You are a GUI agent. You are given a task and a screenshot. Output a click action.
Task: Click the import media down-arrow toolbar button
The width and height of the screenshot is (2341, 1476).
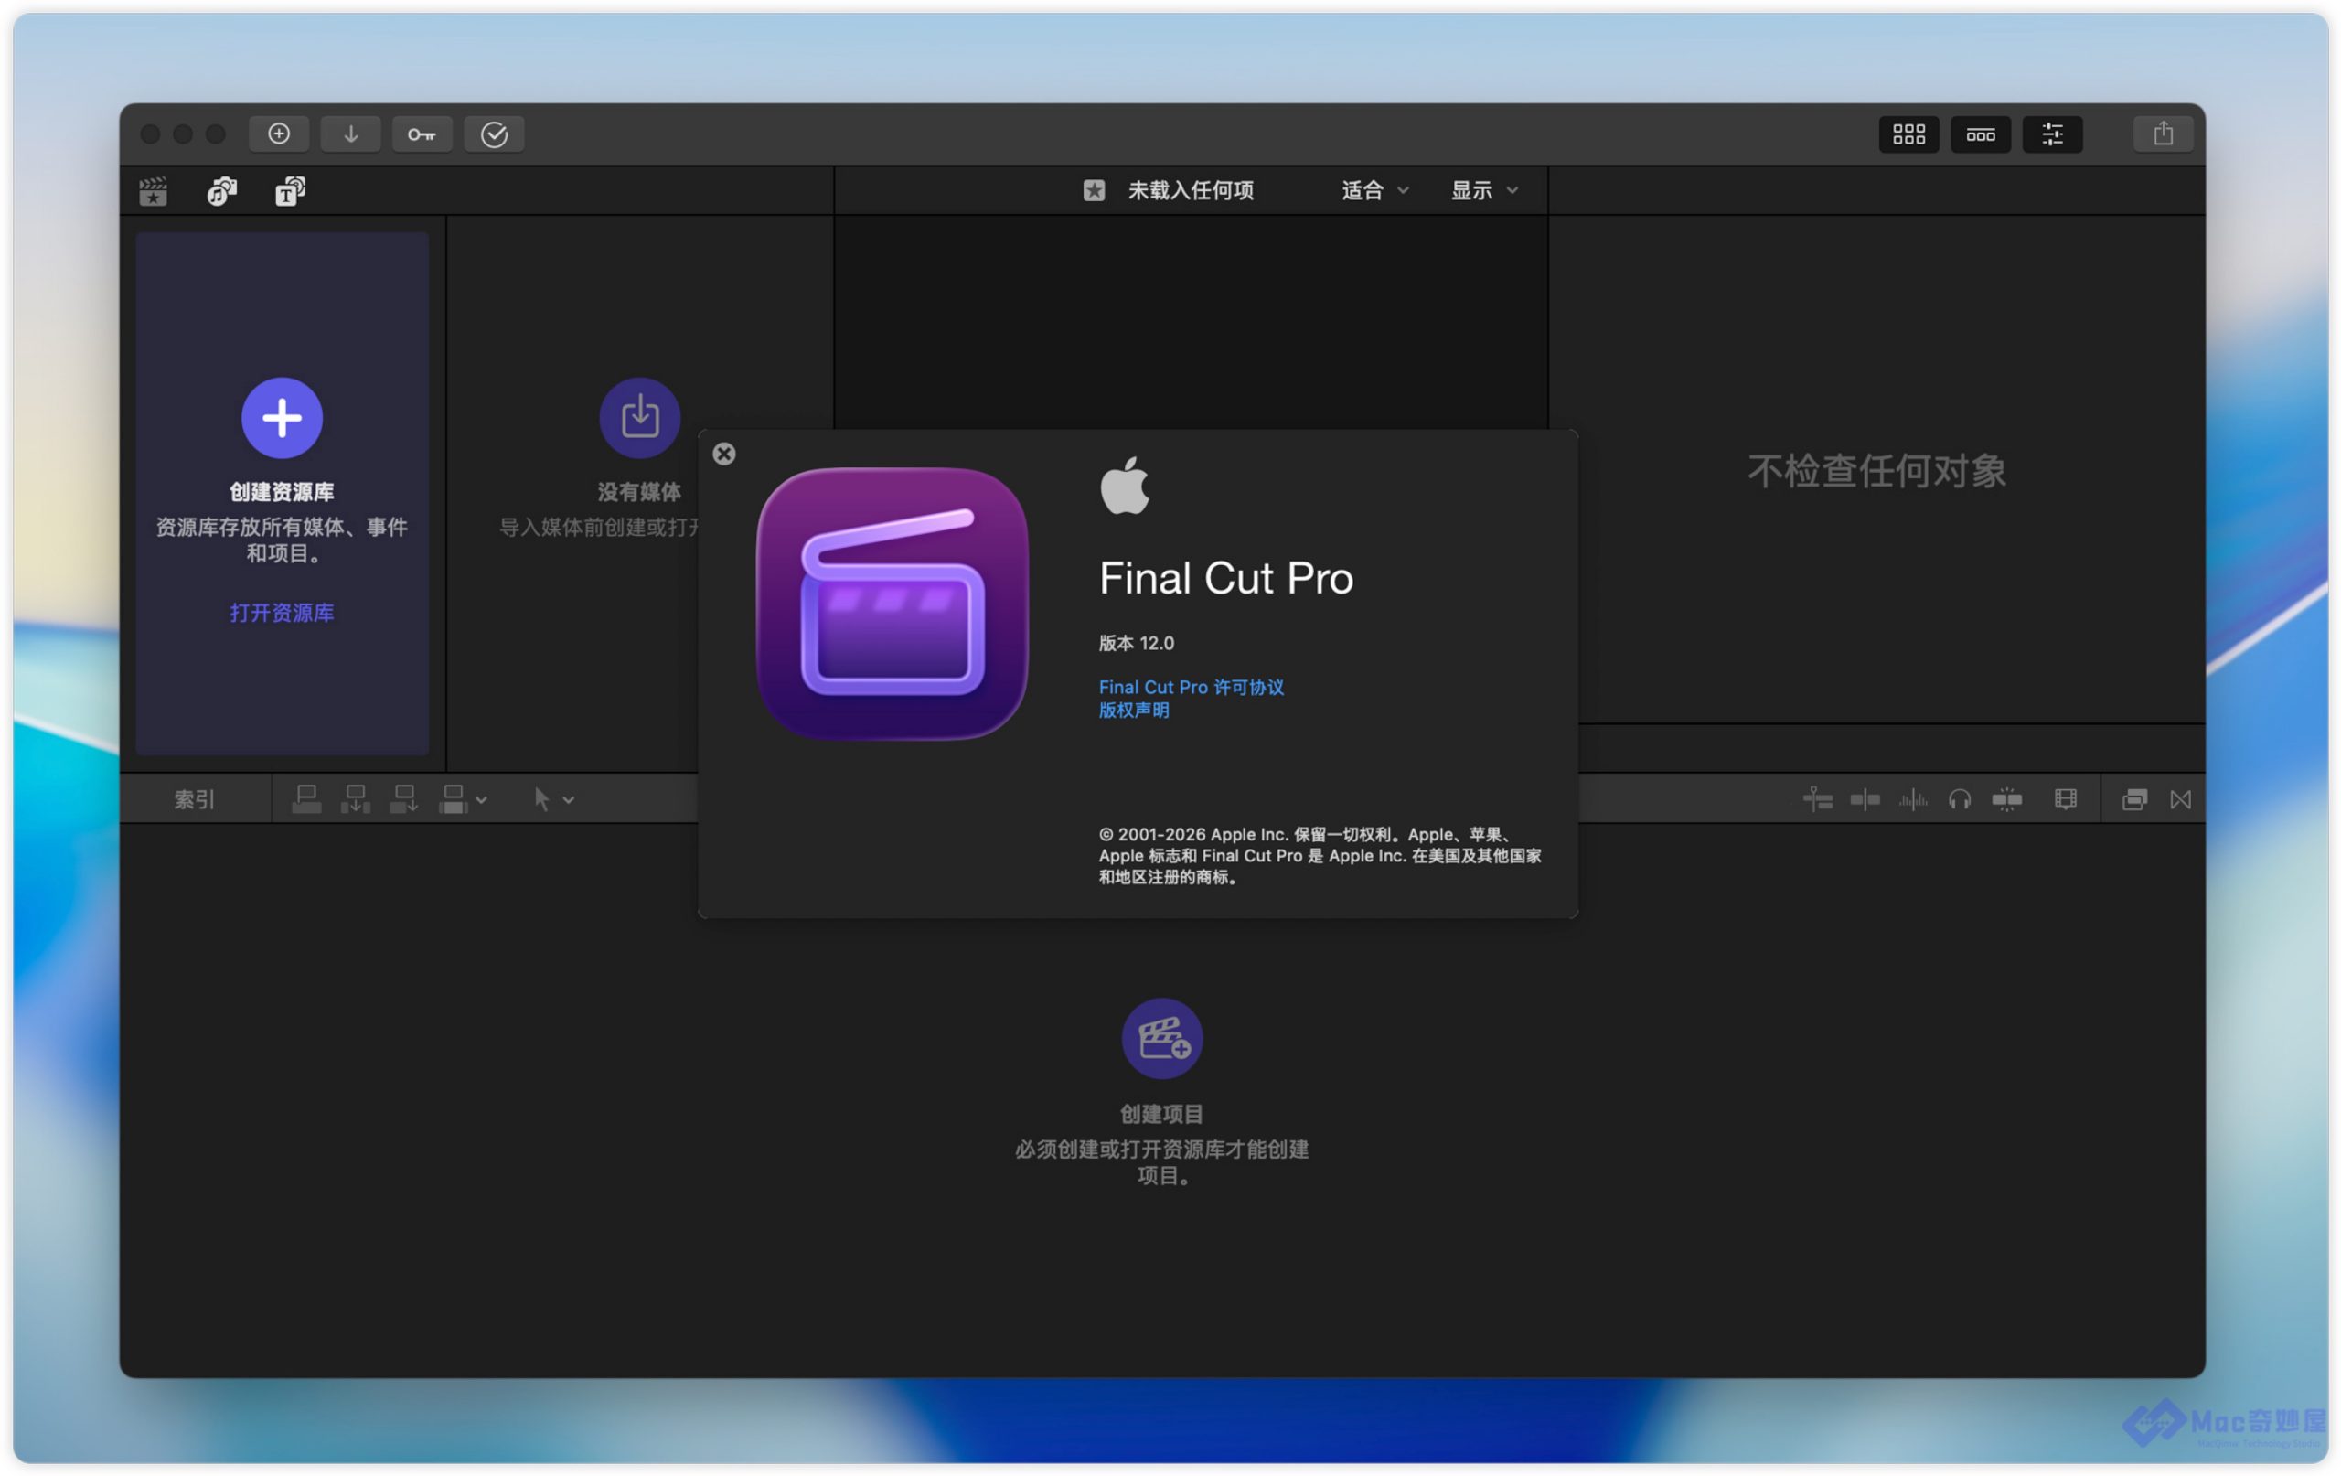coord(350,134)
